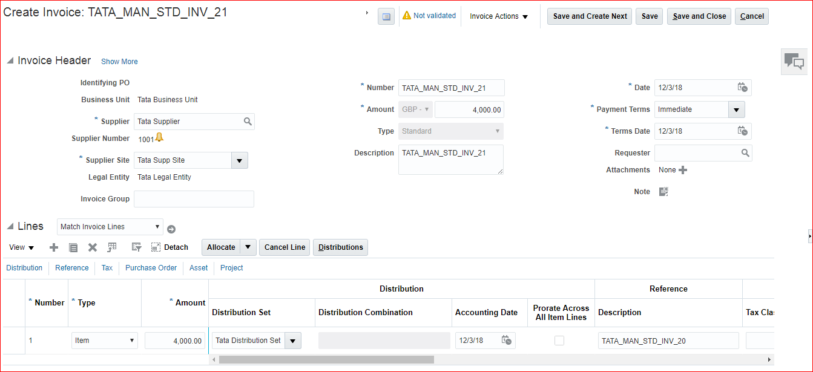Open the Date calendar picker icon
The height and width of the screenshot is (372, 813).
tap(742, 88)
